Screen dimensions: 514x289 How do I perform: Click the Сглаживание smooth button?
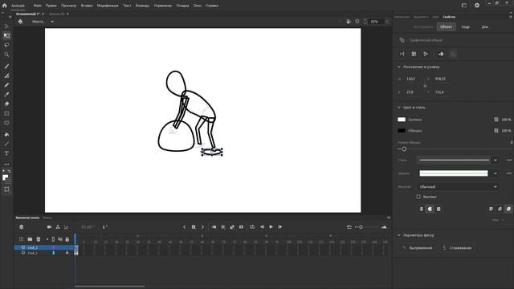click(457, 248)
